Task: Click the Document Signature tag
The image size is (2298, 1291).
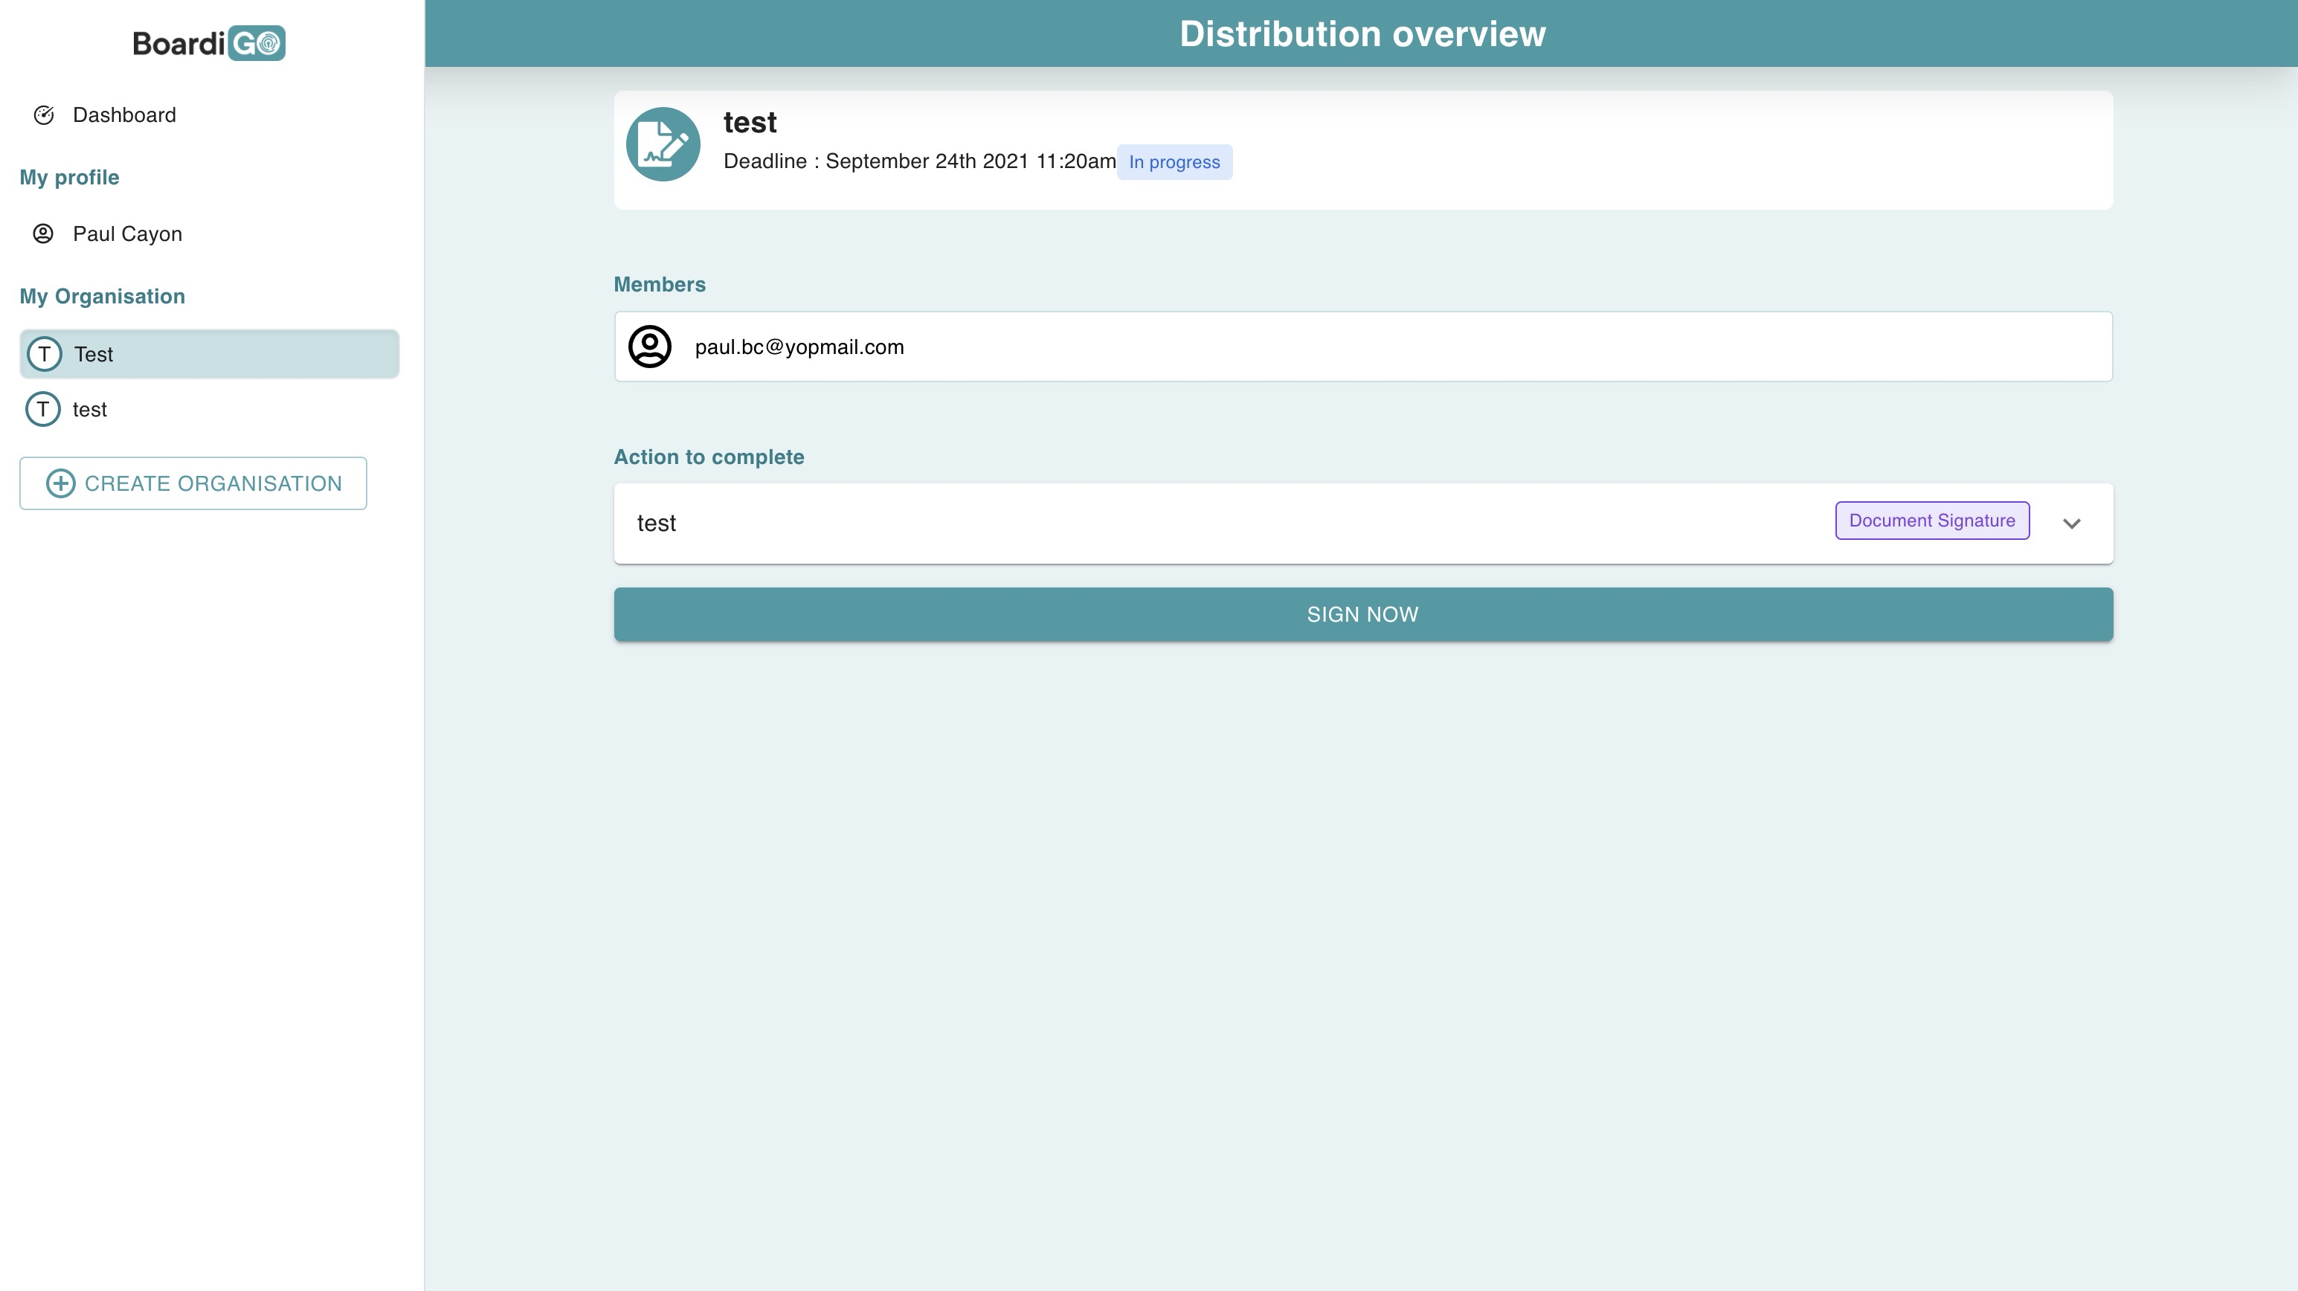Action: click(x=1932, y=521)
